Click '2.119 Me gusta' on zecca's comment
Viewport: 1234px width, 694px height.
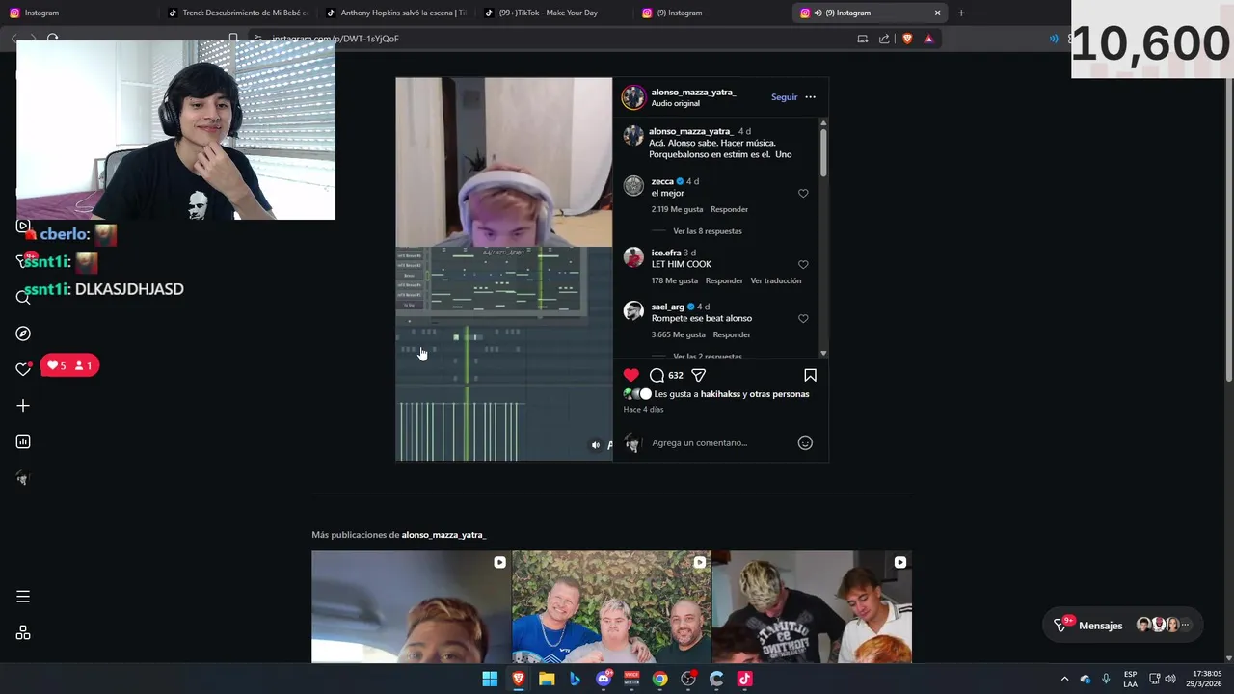coord(677,209)
